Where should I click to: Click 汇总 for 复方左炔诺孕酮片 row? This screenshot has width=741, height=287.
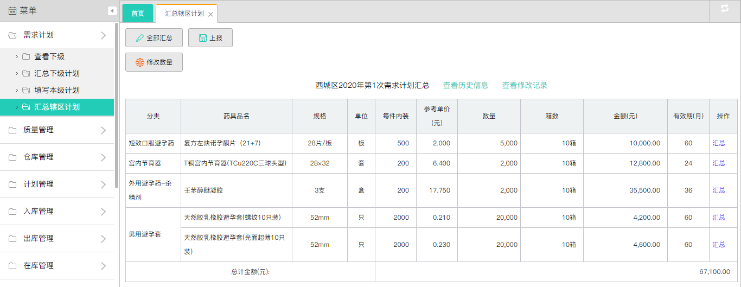click(719, 143)
